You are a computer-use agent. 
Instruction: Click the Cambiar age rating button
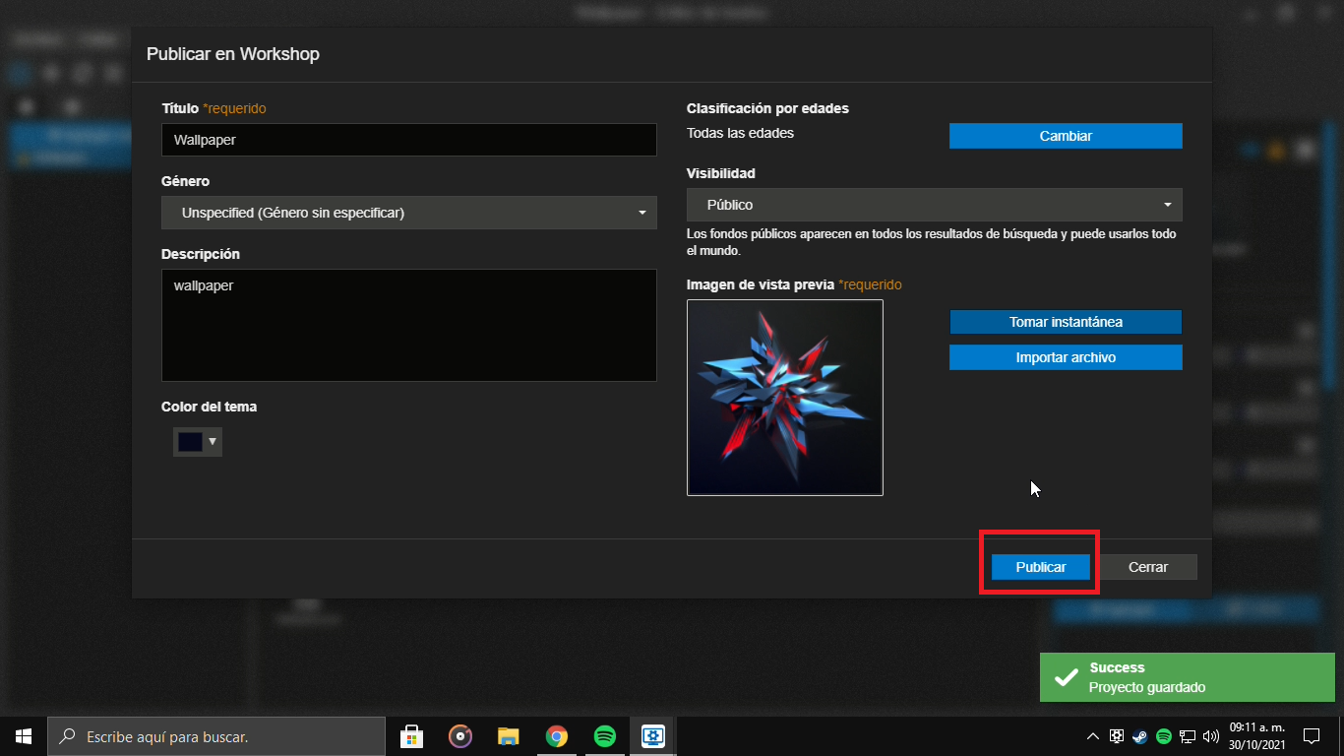[1066, 136]
